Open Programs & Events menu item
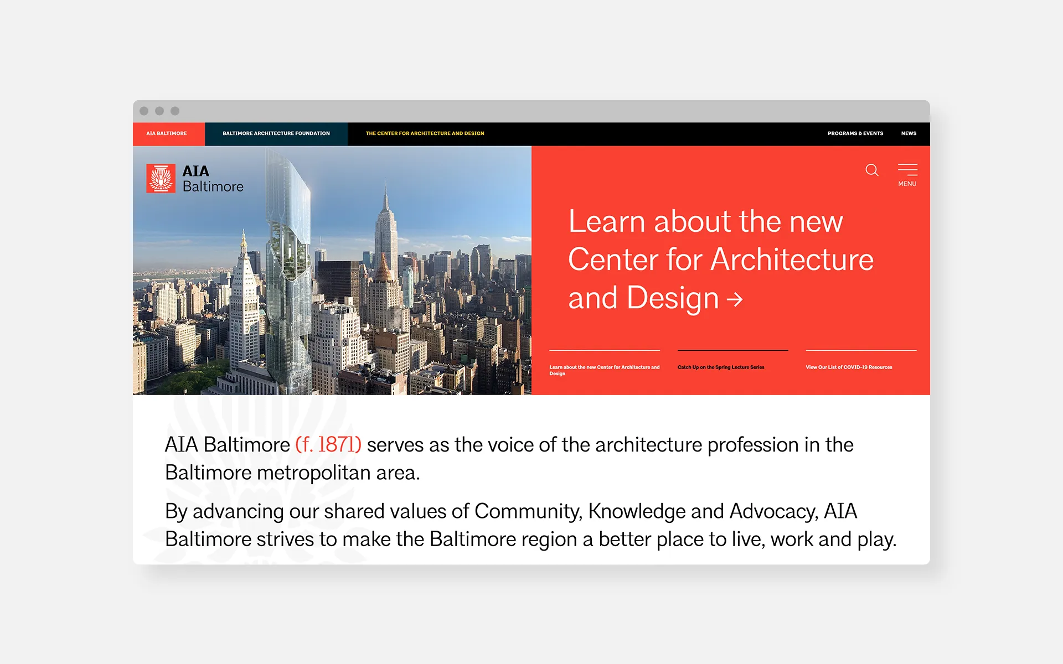 point(855,133)
